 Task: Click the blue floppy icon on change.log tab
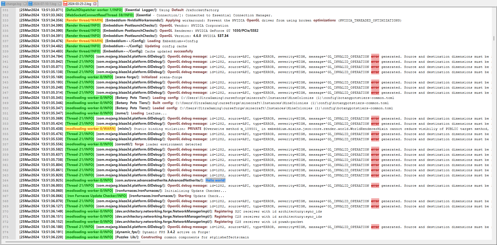tap(3, 4)
